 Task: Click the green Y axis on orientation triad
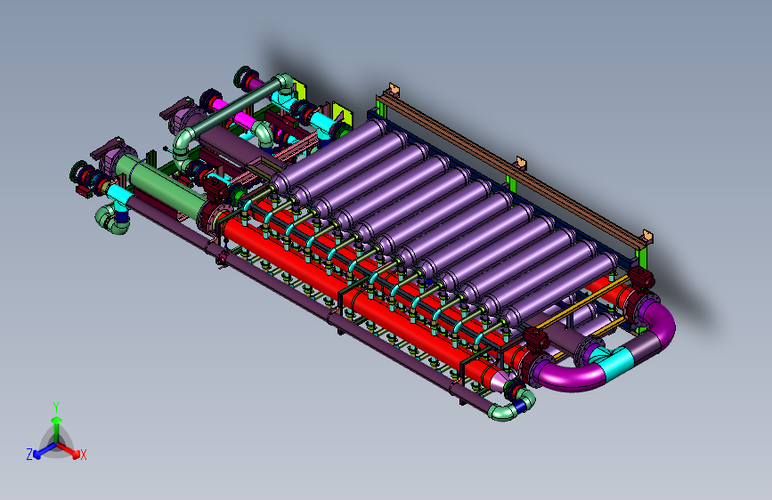(57, 429)
